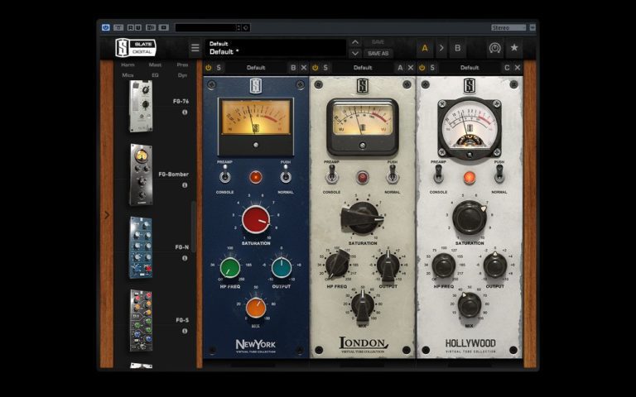Click the SAVE AS button
The image size is (636, 397).
378,53
